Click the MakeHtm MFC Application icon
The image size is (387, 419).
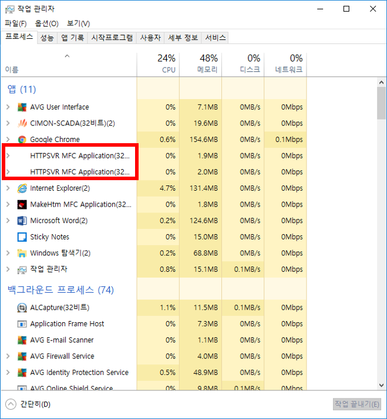pos(22,205)
